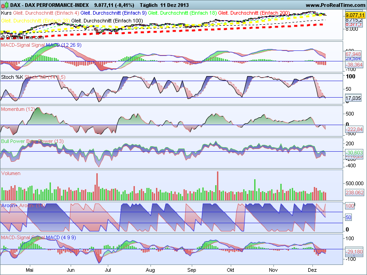Open the www.ProRealTime.com link in header
The width and height of the screenshot is (367, 275).
coord(335,5)
